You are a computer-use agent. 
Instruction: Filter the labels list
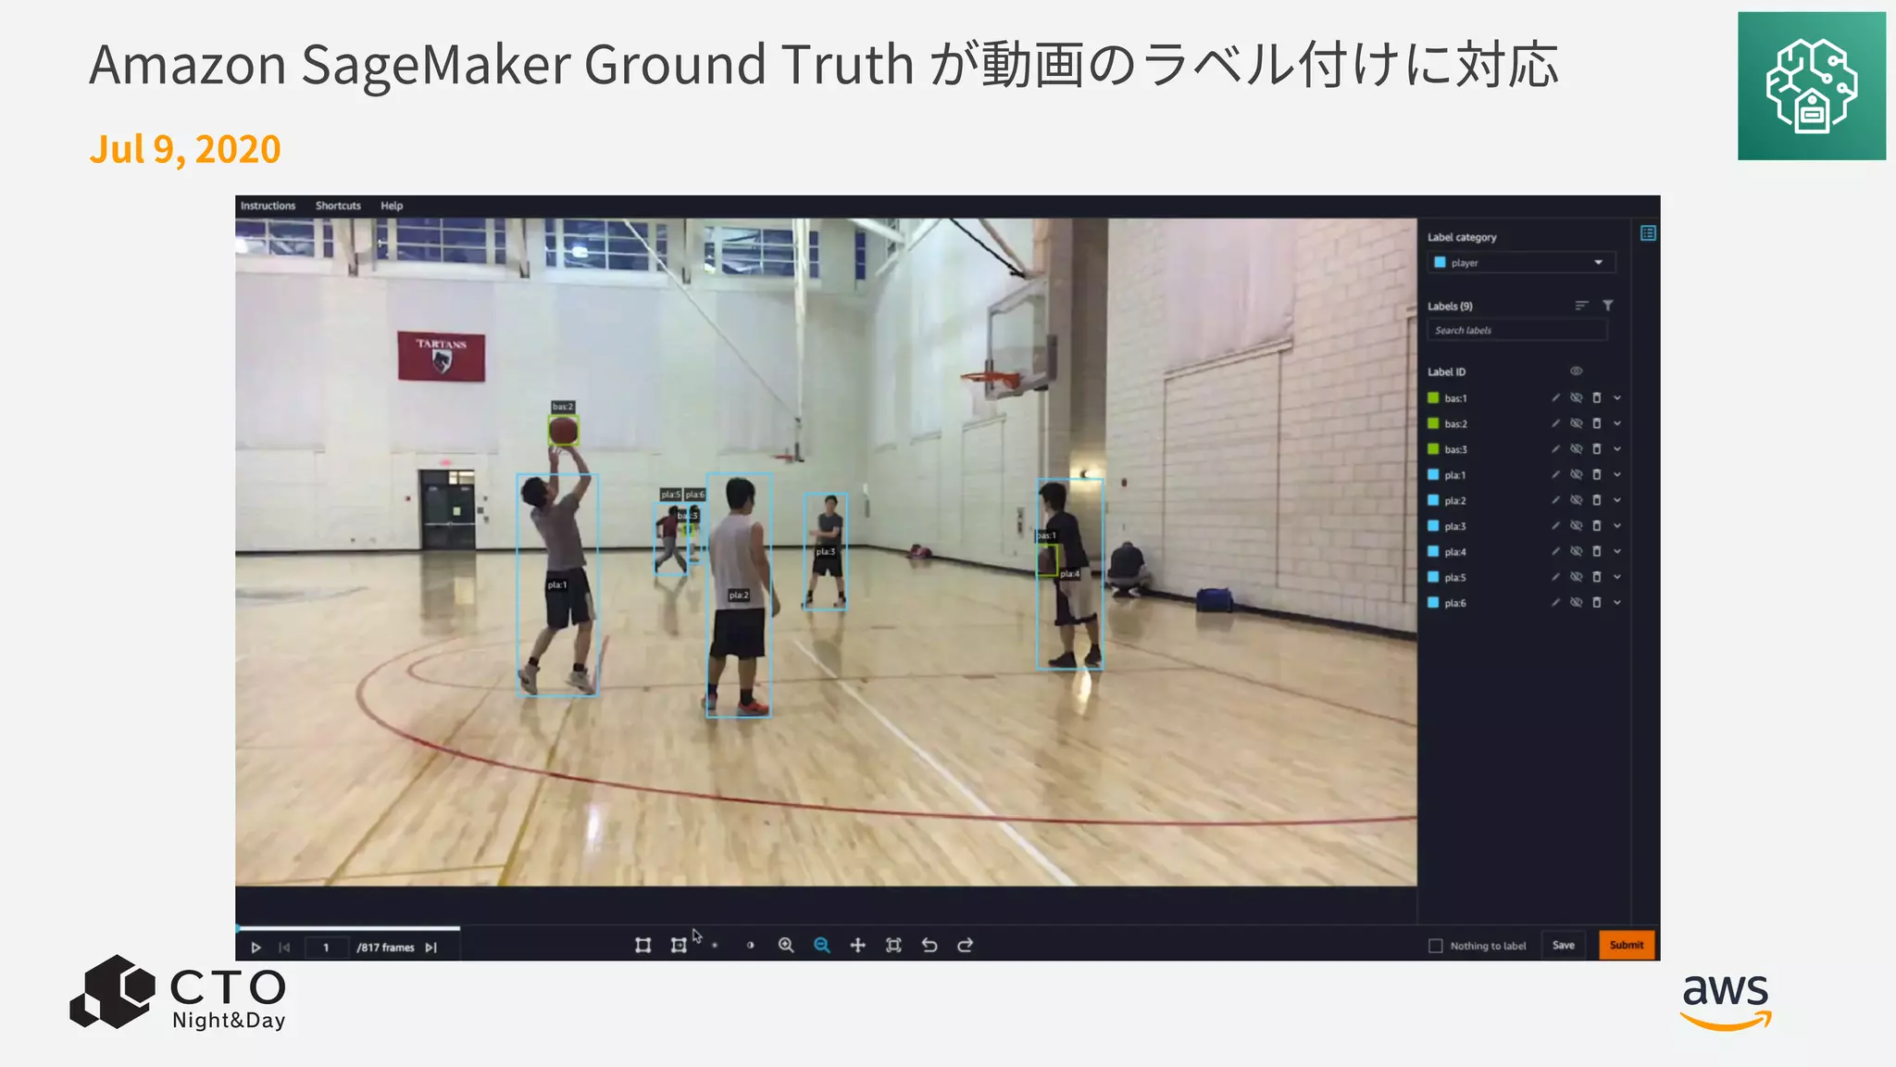[x=1608, y=306]
